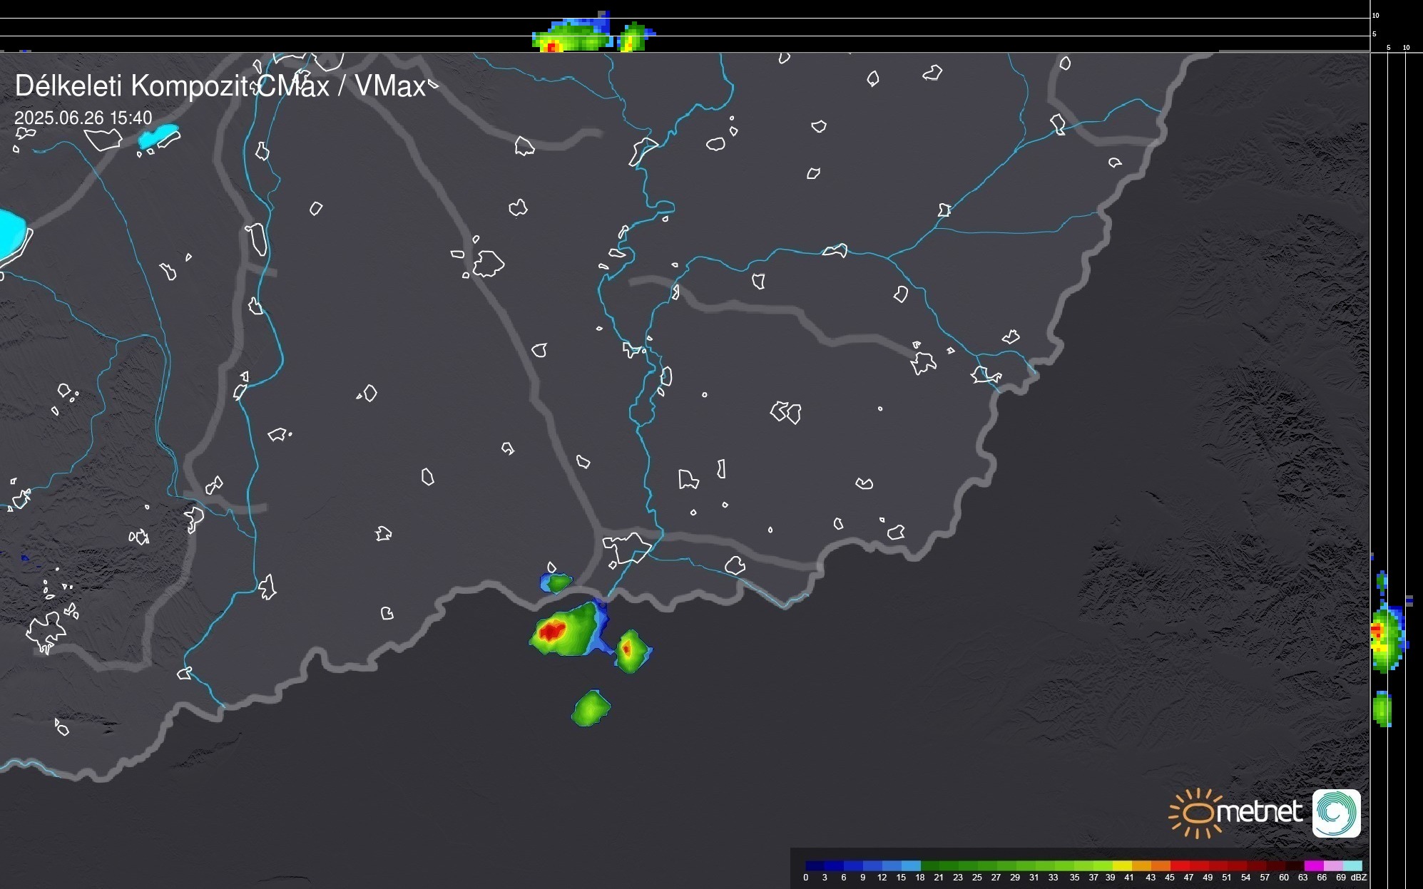This screenshot has height=889, width=1423.
Task: Click the teal swirl logo badge
Action: click(1336, 813)
